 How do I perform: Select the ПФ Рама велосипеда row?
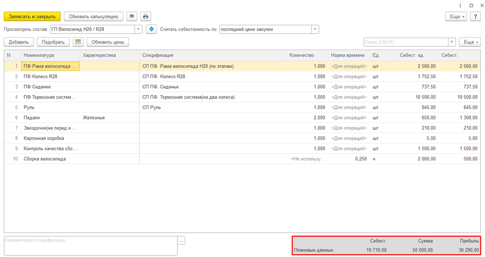[x=242, y=66]
